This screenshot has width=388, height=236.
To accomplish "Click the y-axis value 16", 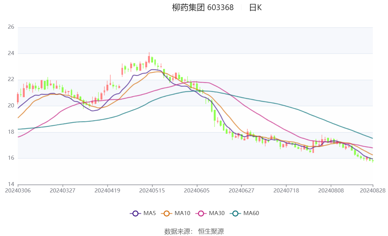I will pyautogui.click(x=11, y=158).
